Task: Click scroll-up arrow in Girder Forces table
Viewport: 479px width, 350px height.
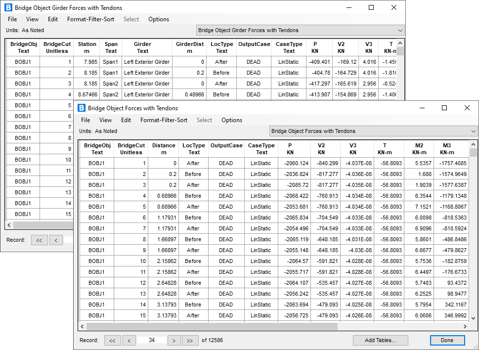Action: pos(400,43)
